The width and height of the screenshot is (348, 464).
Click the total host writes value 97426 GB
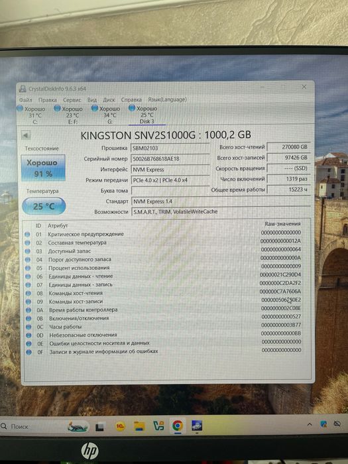pyautogui.click(x=288, y=158)
